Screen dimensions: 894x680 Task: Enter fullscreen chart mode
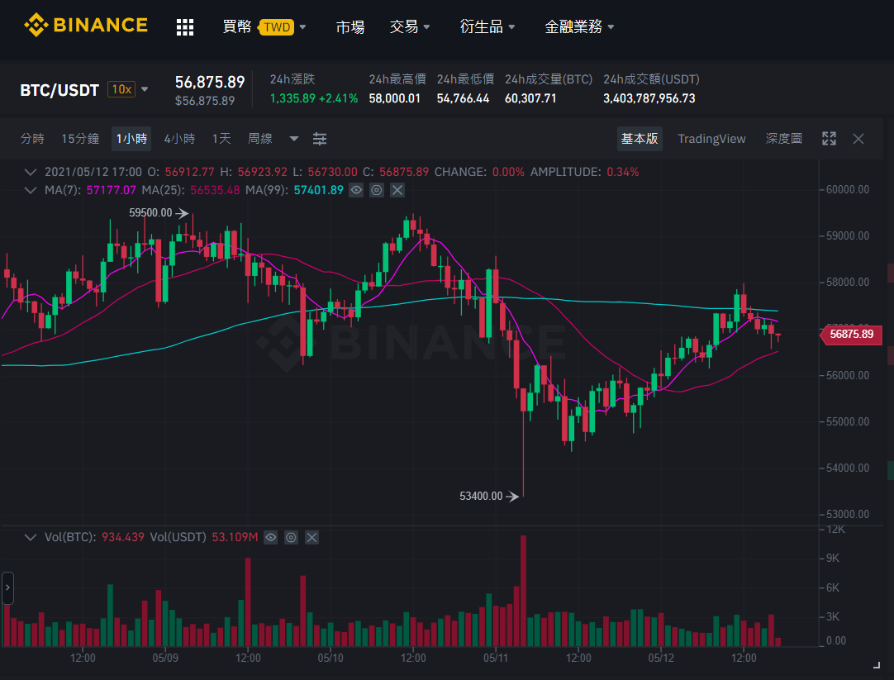829,139
